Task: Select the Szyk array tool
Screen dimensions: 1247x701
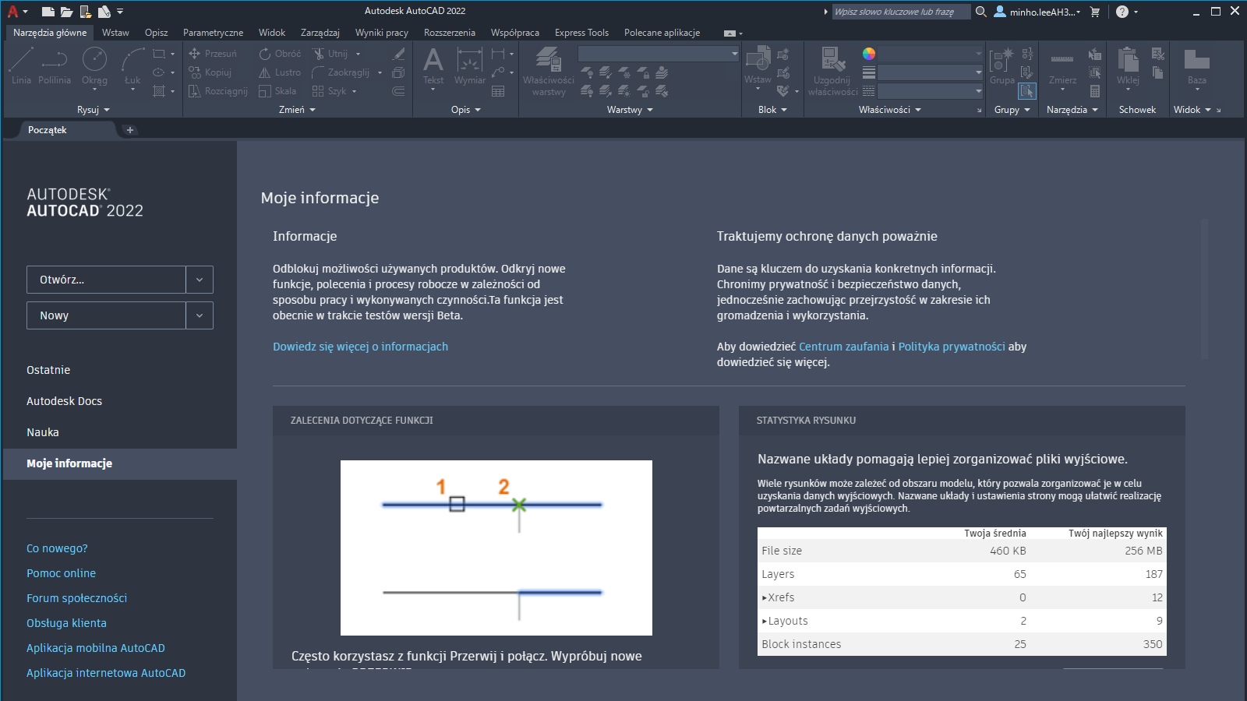Action: point(329,91)
